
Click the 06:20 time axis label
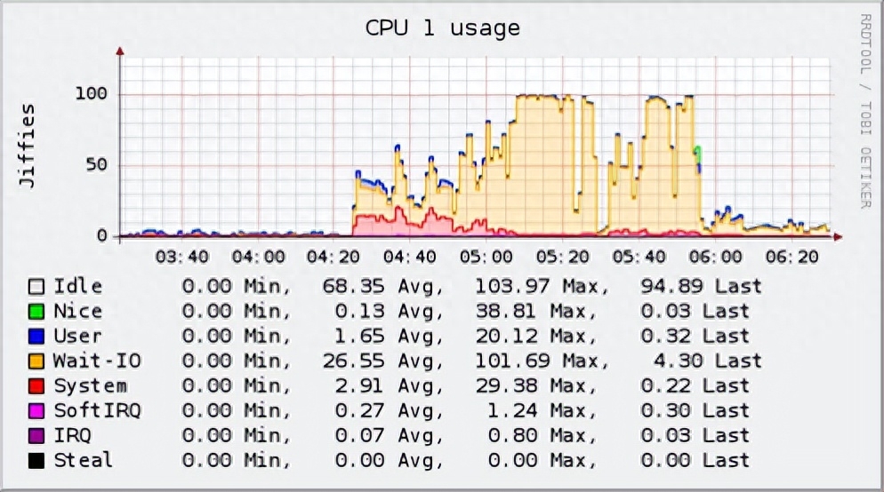[x=792, y=258]
